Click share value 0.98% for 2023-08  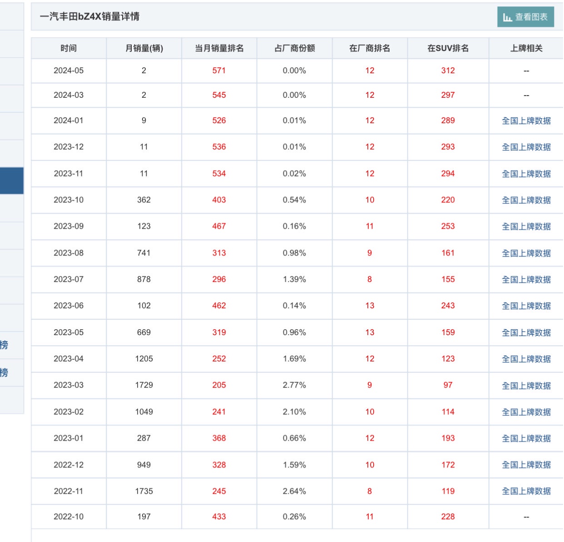tap(294, 253)
